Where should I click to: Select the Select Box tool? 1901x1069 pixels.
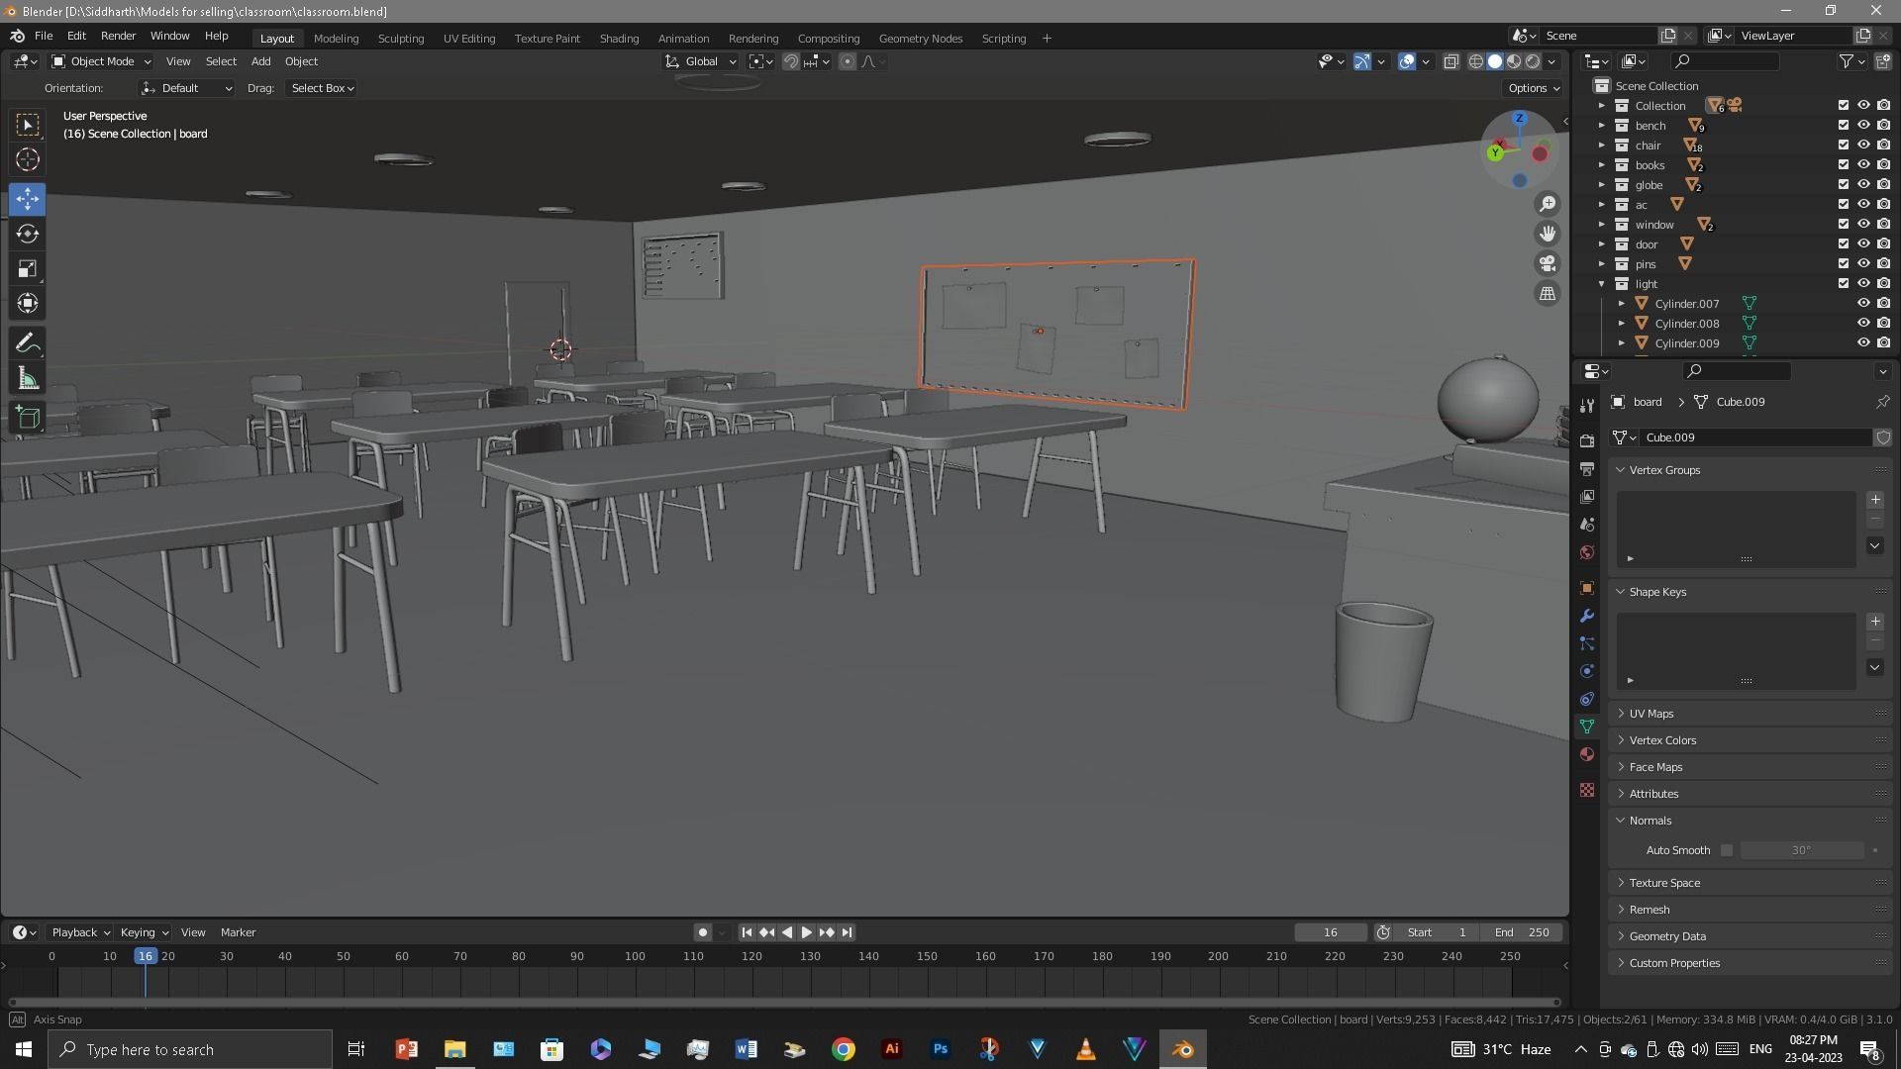28,125
